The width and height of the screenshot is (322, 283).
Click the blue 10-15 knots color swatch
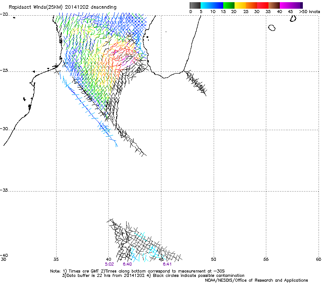[217, 5]
